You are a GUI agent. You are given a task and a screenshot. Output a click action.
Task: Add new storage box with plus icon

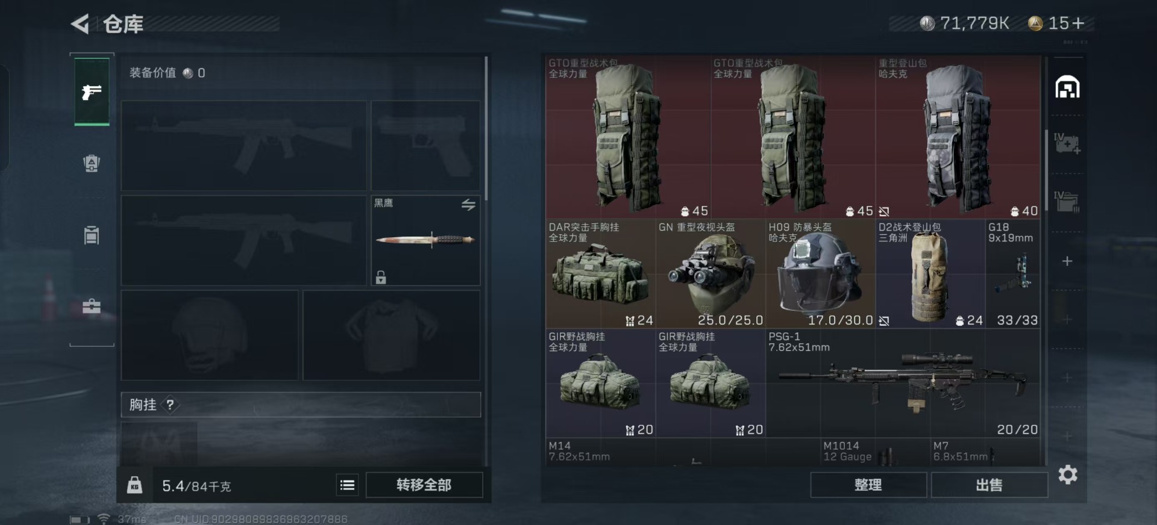point(1067,261)
